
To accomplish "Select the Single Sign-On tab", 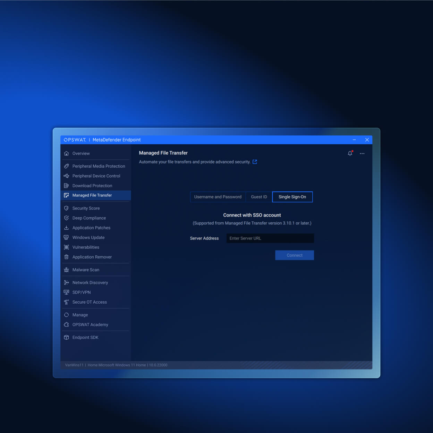I will [292, 197].
